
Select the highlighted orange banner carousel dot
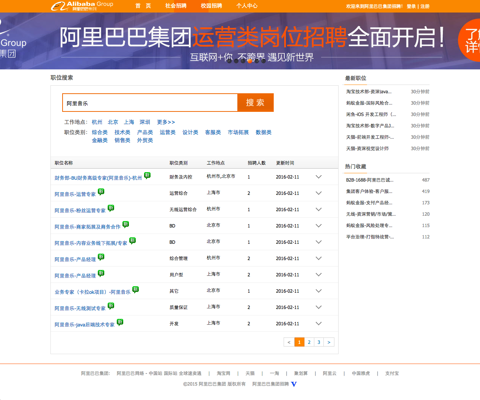[x=250, y=61]
